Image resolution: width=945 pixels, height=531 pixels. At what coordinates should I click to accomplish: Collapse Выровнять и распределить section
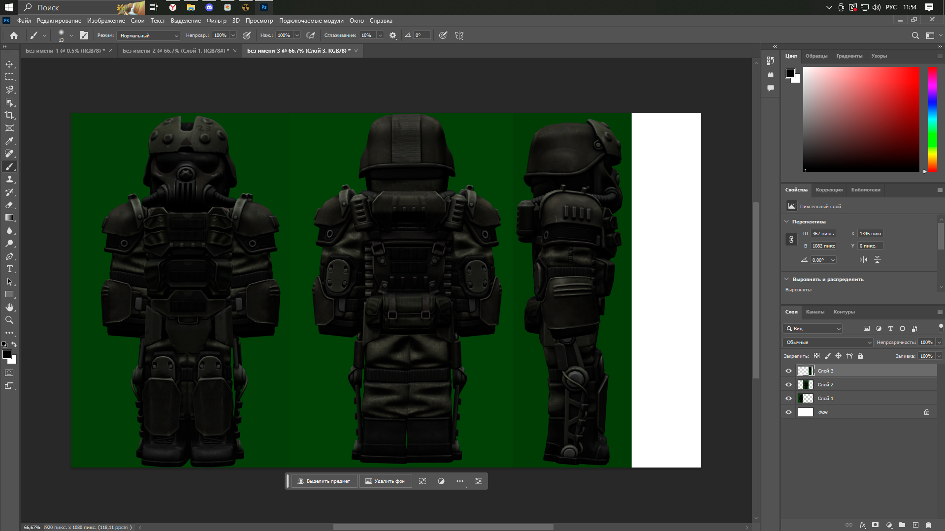(x=786, y=279)
